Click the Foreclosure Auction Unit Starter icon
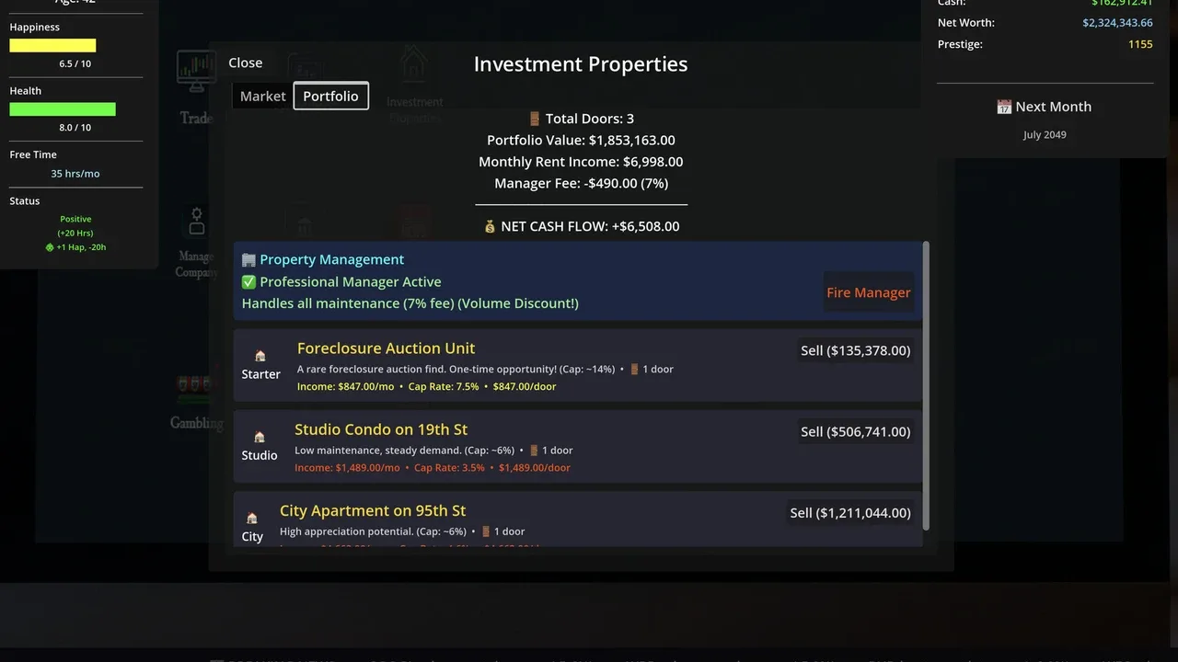The width and height of the screenshot is (1178, 662). [x=260, y=356]
